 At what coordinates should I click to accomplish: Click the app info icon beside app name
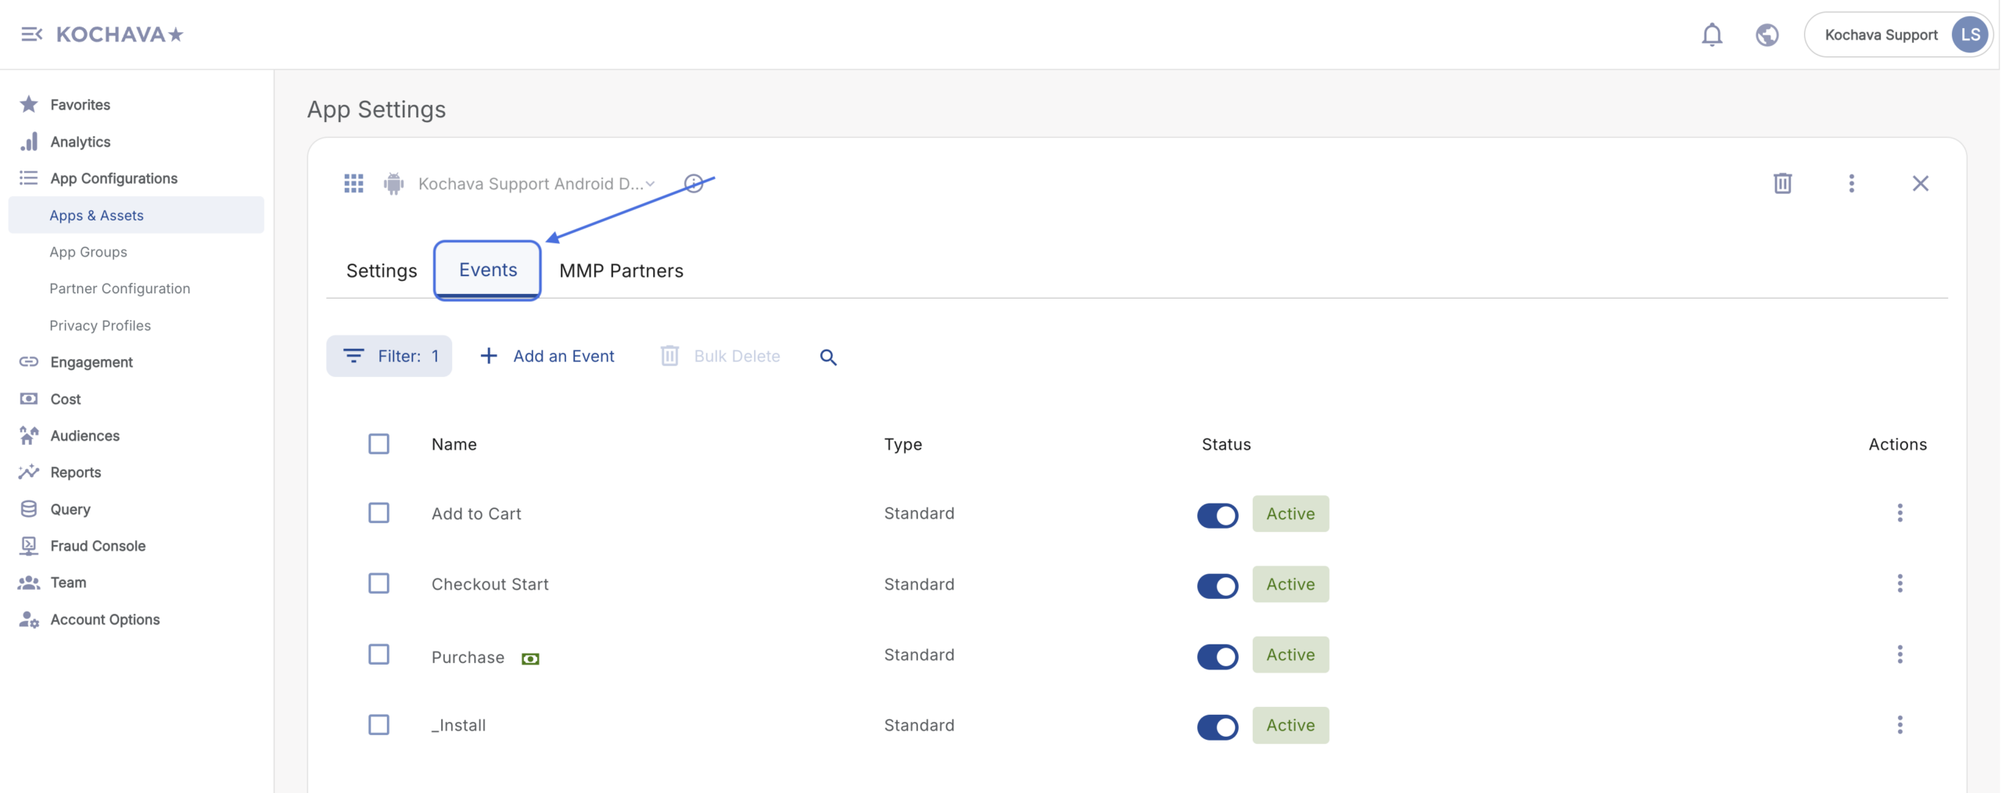click(693, 184)
